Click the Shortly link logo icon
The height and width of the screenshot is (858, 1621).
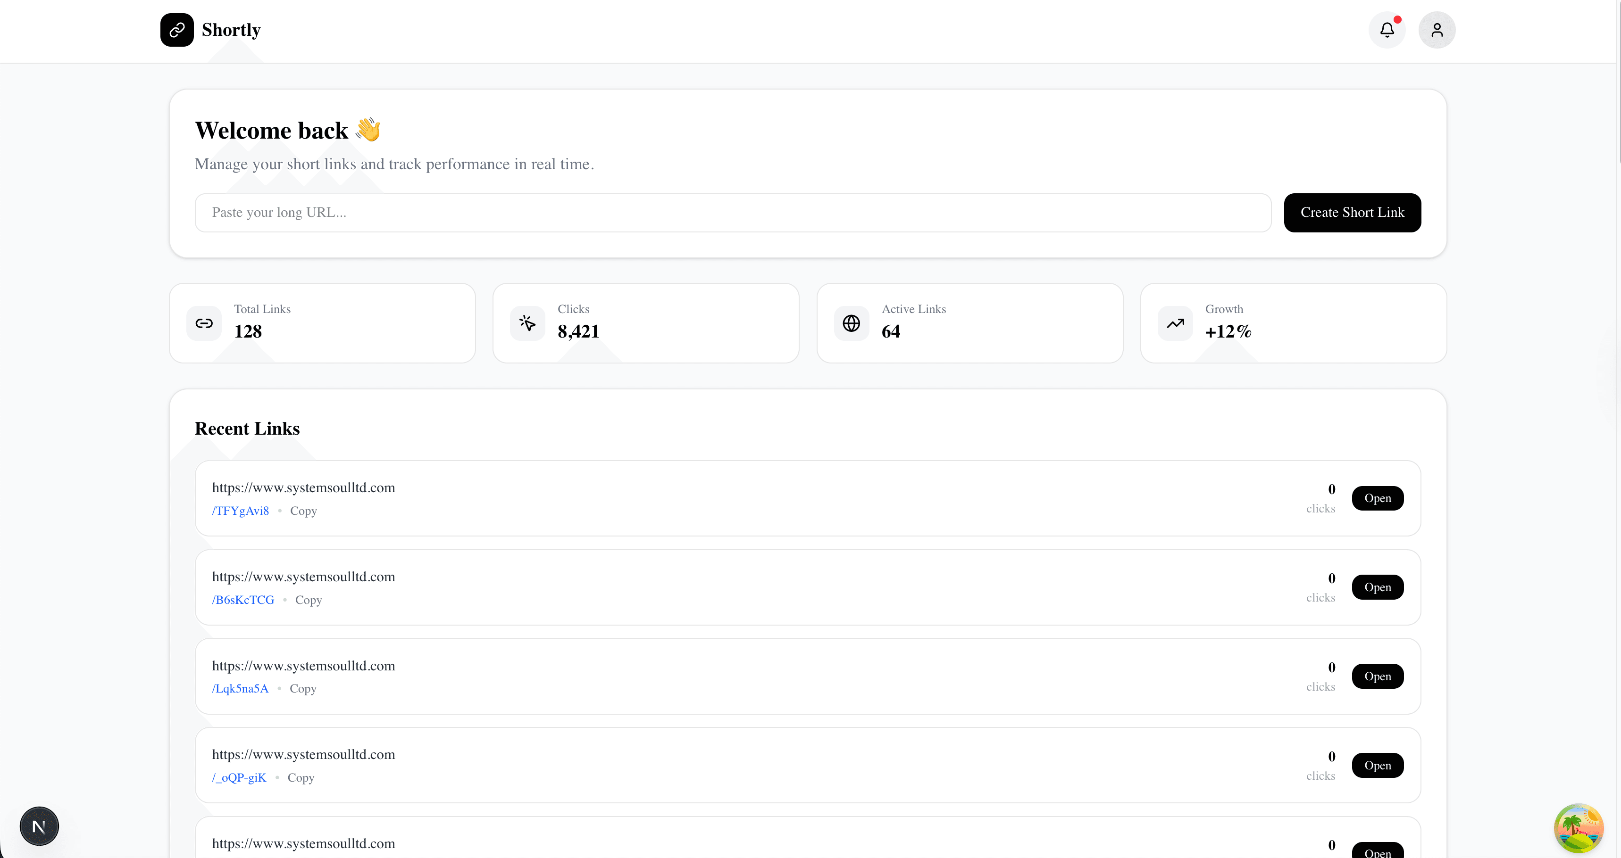click(x=177, y=30)
